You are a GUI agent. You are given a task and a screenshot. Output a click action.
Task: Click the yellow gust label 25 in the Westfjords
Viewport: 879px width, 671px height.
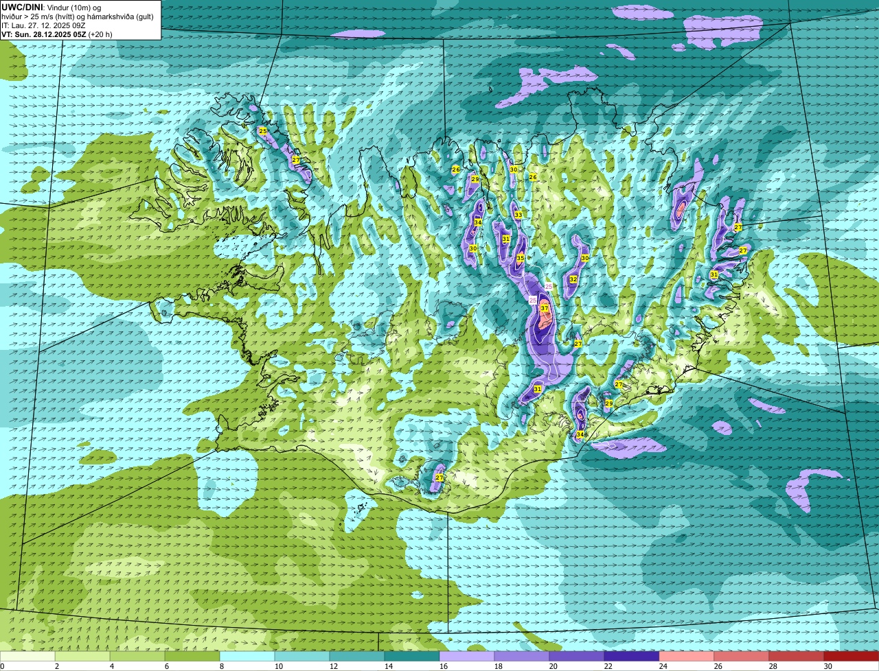pos(262,130)
